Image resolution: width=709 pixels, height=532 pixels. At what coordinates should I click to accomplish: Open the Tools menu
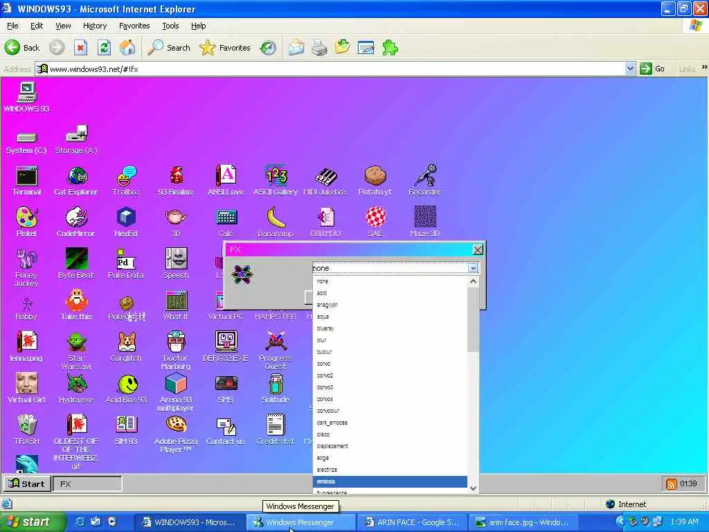click(x=170, y=26)
